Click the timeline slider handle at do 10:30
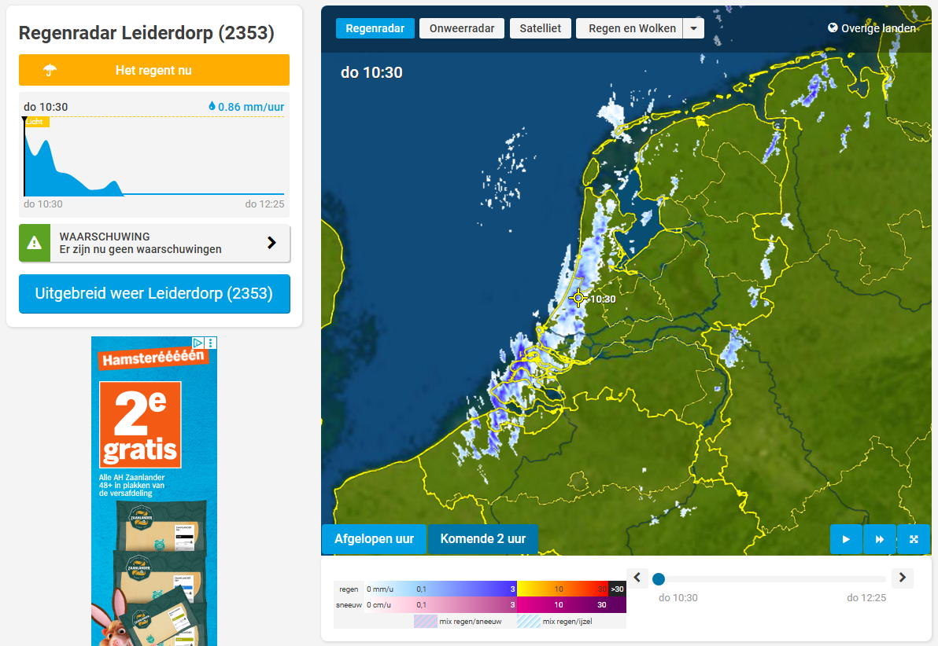The image size is (938, 646). [659, 579]
